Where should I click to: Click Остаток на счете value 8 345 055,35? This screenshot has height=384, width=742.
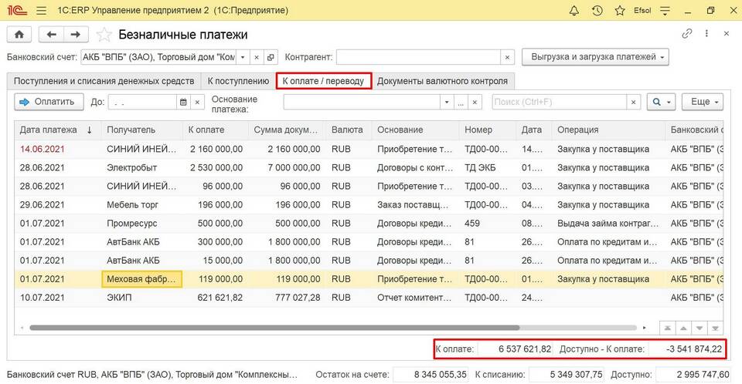[431, 375]
